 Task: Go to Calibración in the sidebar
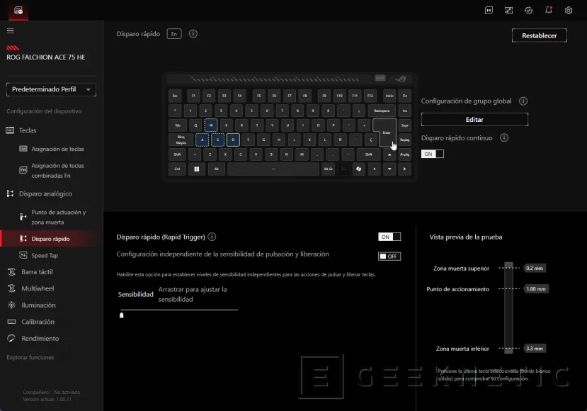pyautogui.click(x=38, y=322)
